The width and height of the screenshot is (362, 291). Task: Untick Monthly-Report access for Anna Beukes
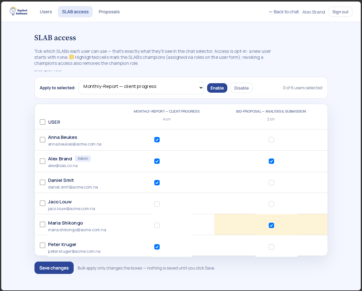[157, 140]
